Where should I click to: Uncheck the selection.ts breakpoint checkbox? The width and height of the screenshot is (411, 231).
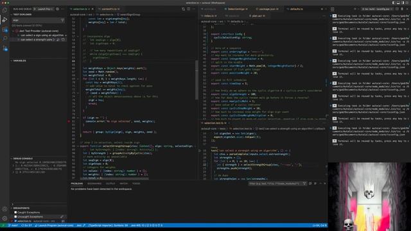click(15, 221)
